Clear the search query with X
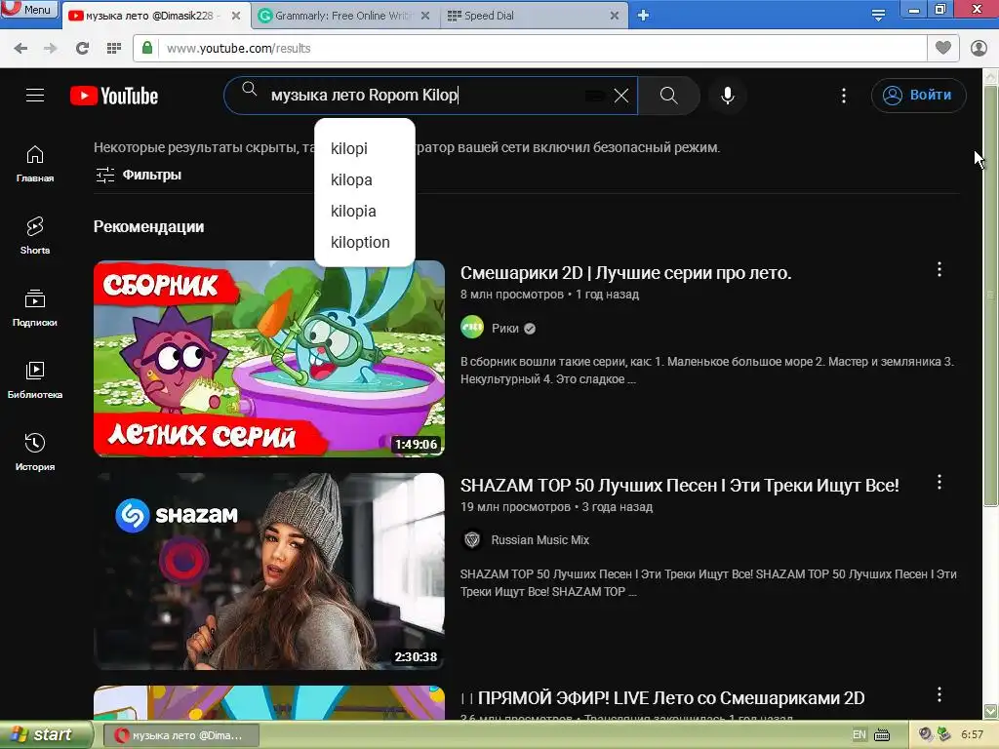999x749 pixels. coord(621,96)
